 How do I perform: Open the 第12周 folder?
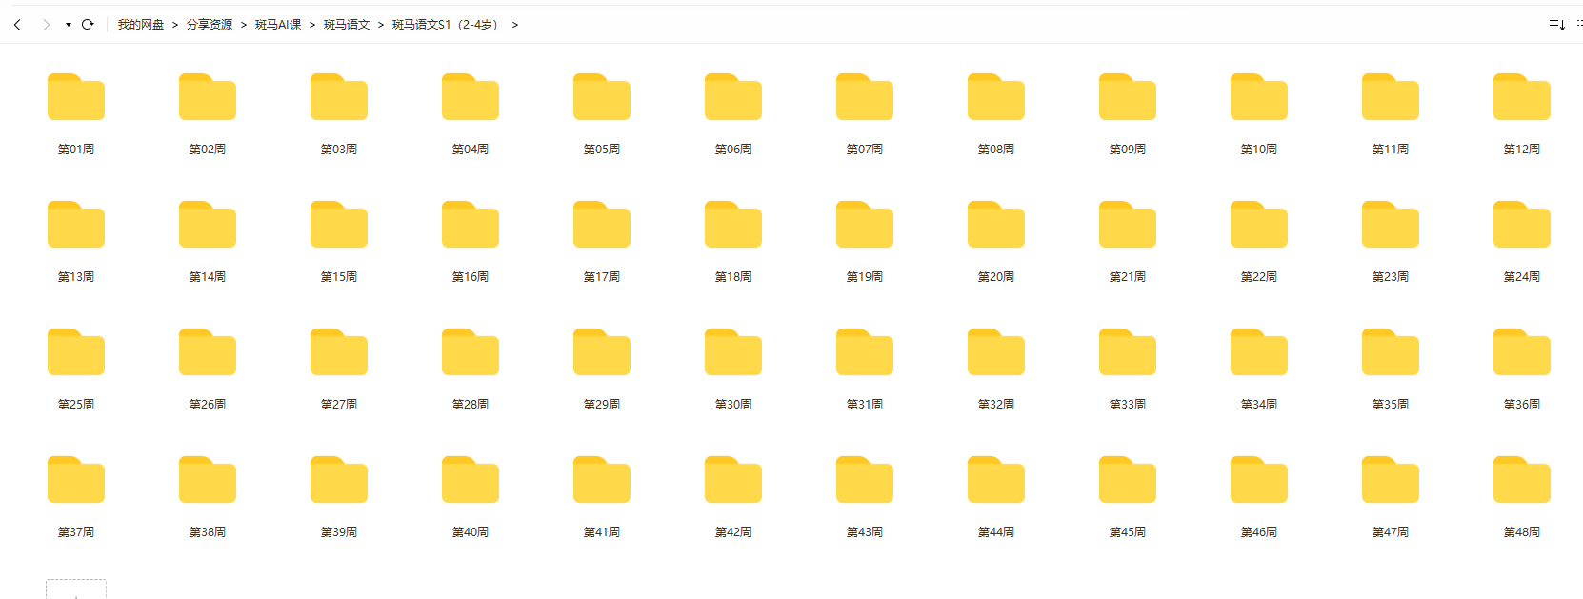point(1521,98)
